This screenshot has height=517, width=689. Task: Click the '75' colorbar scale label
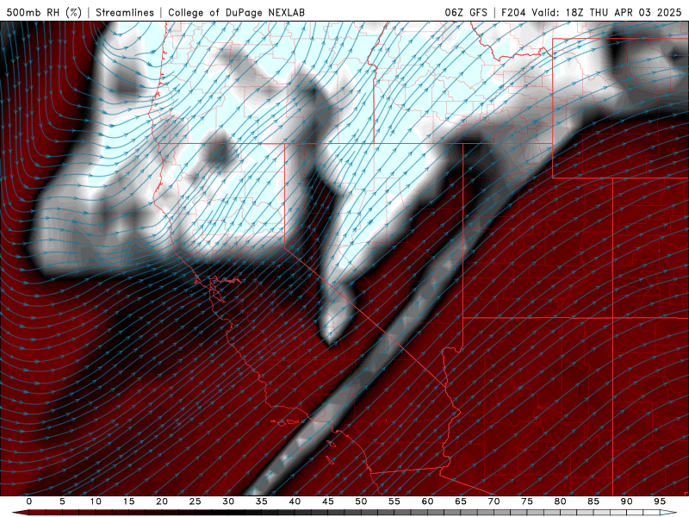[527, 501]
